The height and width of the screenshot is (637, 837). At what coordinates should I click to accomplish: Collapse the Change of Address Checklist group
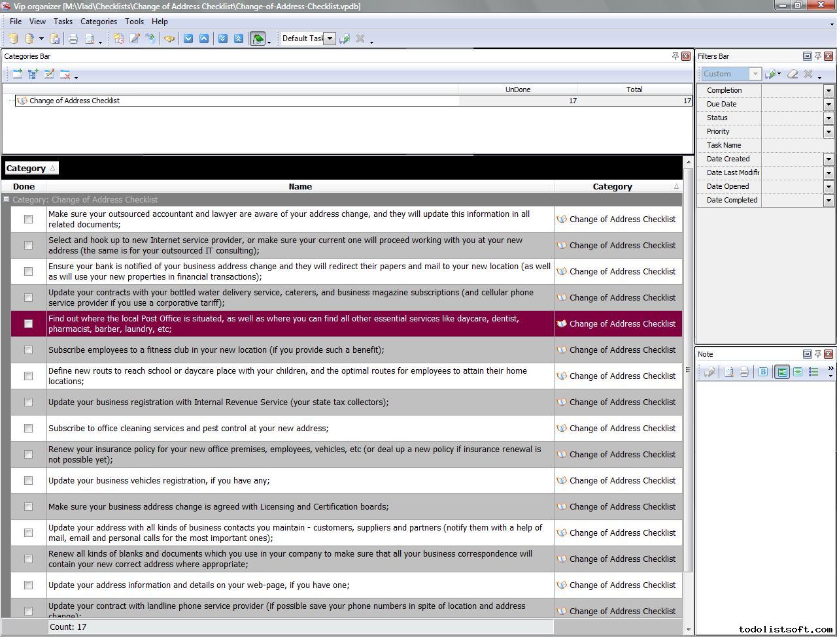point(7,200)
